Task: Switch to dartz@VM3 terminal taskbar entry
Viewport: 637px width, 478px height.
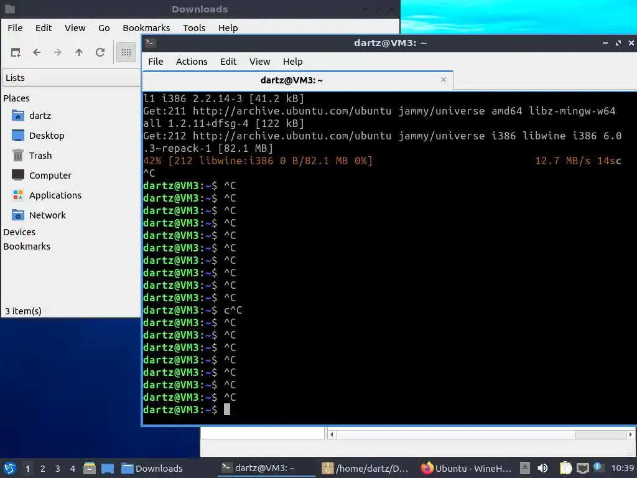Action: click(266, 469)
